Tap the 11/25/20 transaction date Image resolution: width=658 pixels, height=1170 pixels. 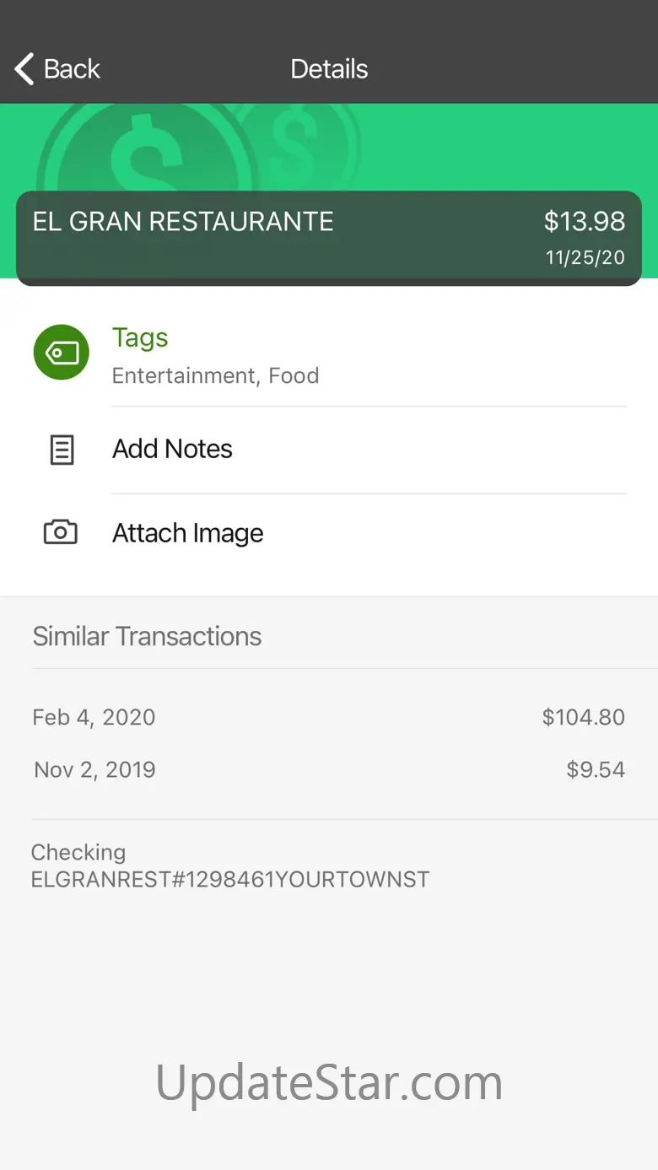(x=585, y=258)
